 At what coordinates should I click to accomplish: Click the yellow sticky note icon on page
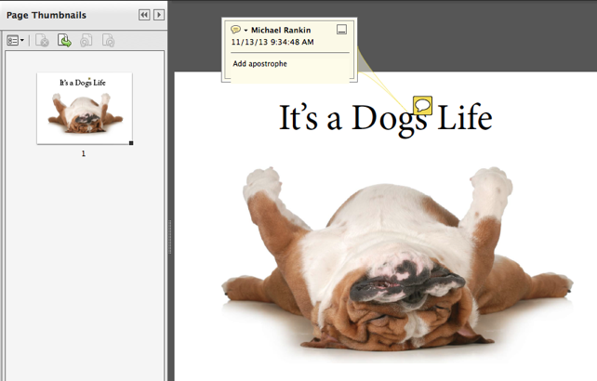(x=422, y=105)
